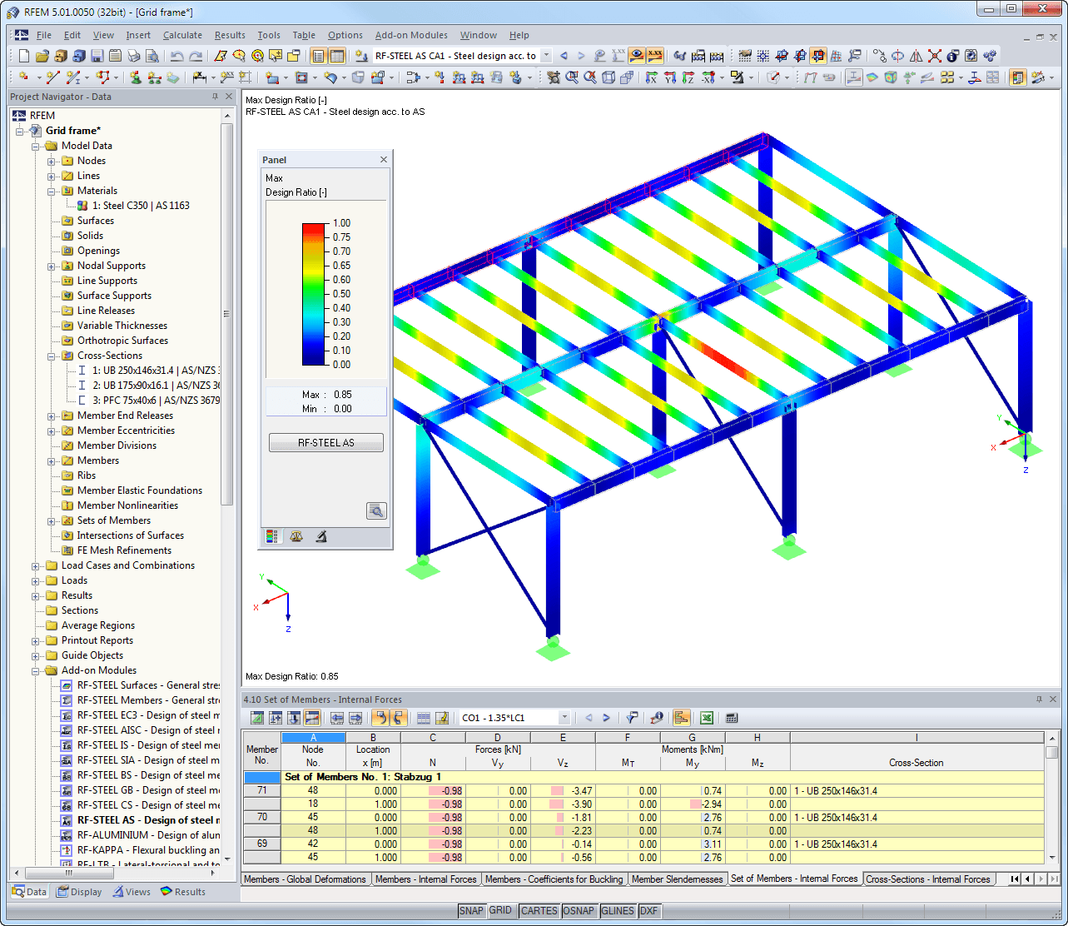1068x926 pixels.
Task: Open the CO1 - 1.35*LC1 combo box
Action: 515,718
